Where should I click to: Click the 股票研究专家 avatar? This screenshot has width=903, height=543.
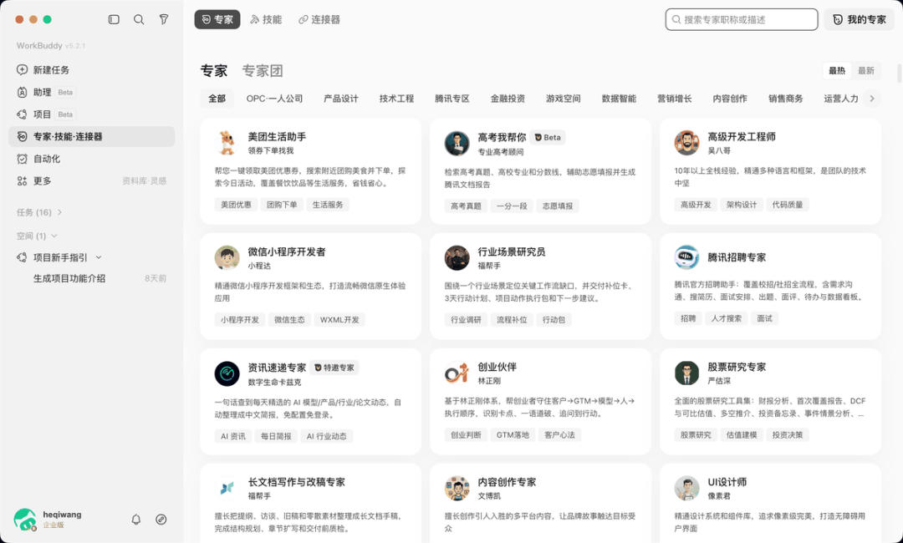(x=686, y=373)
